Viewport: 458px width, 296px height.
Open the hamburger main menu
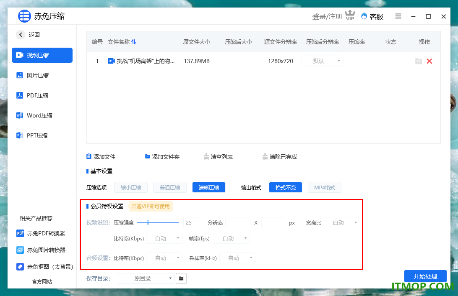[x=398, y=16]
